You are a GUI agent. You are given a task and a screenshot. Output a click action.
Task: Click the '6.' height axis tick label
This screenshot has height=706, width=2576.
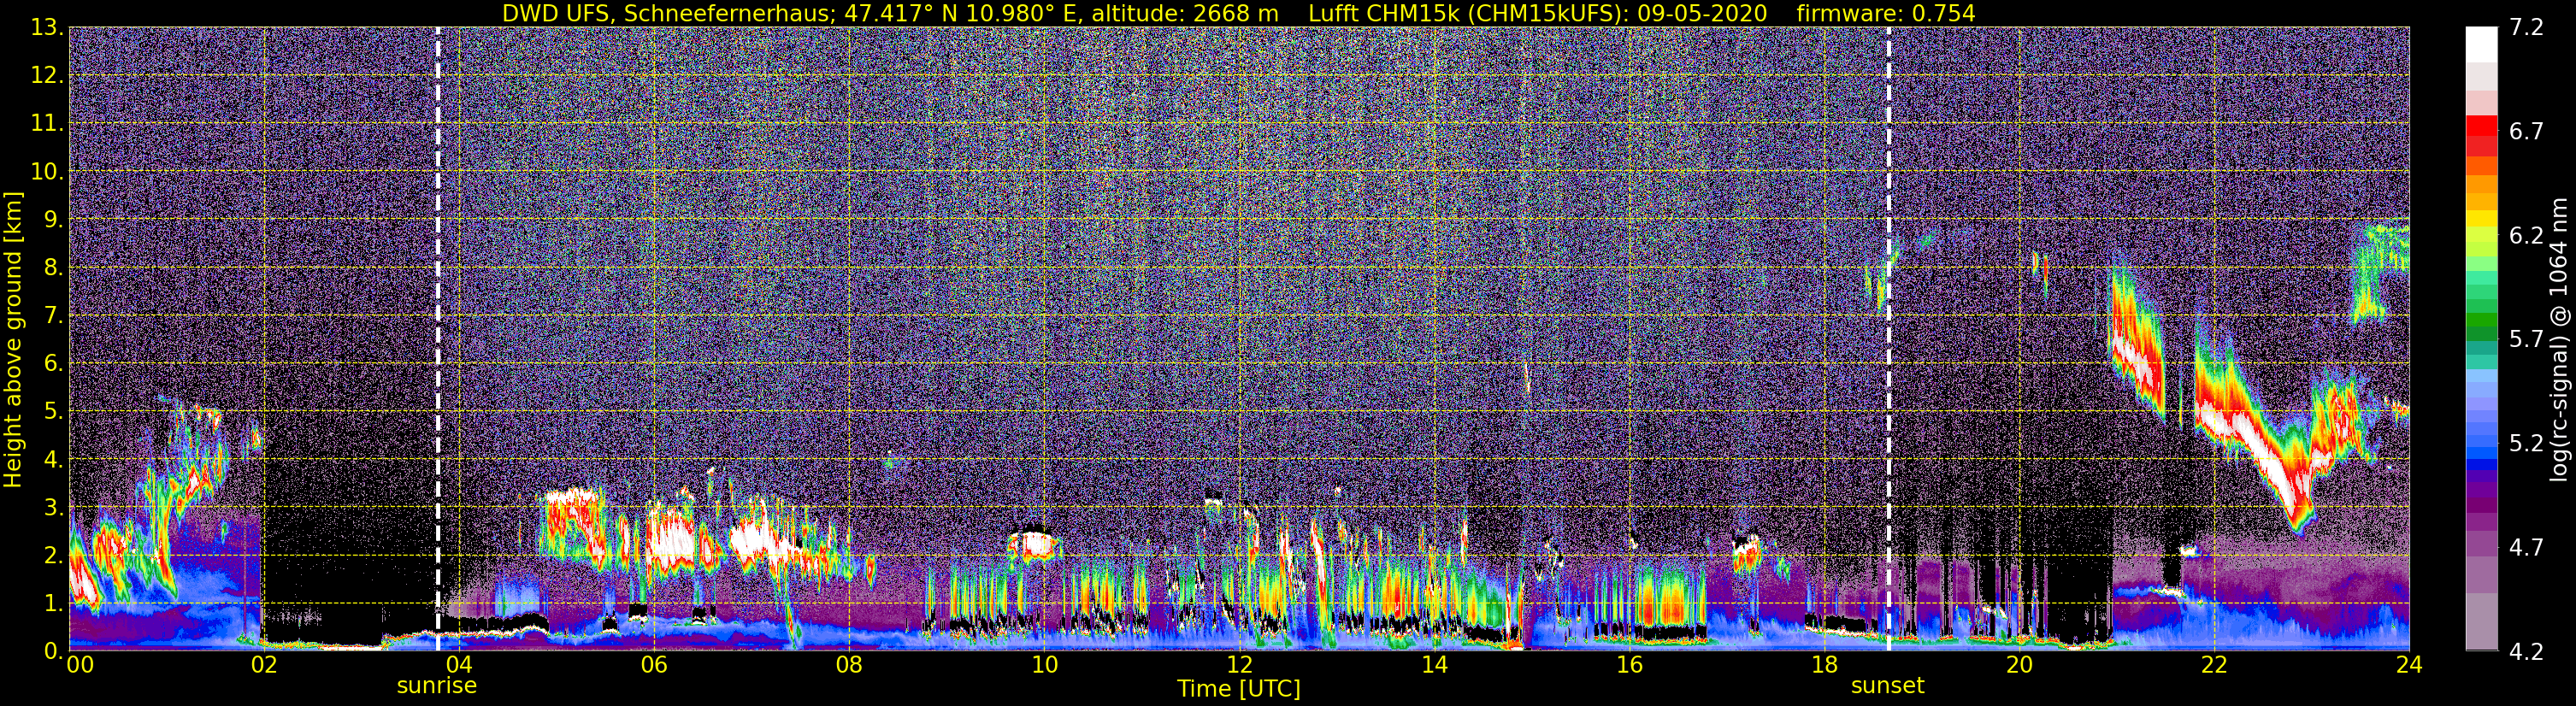coord(54,363)
